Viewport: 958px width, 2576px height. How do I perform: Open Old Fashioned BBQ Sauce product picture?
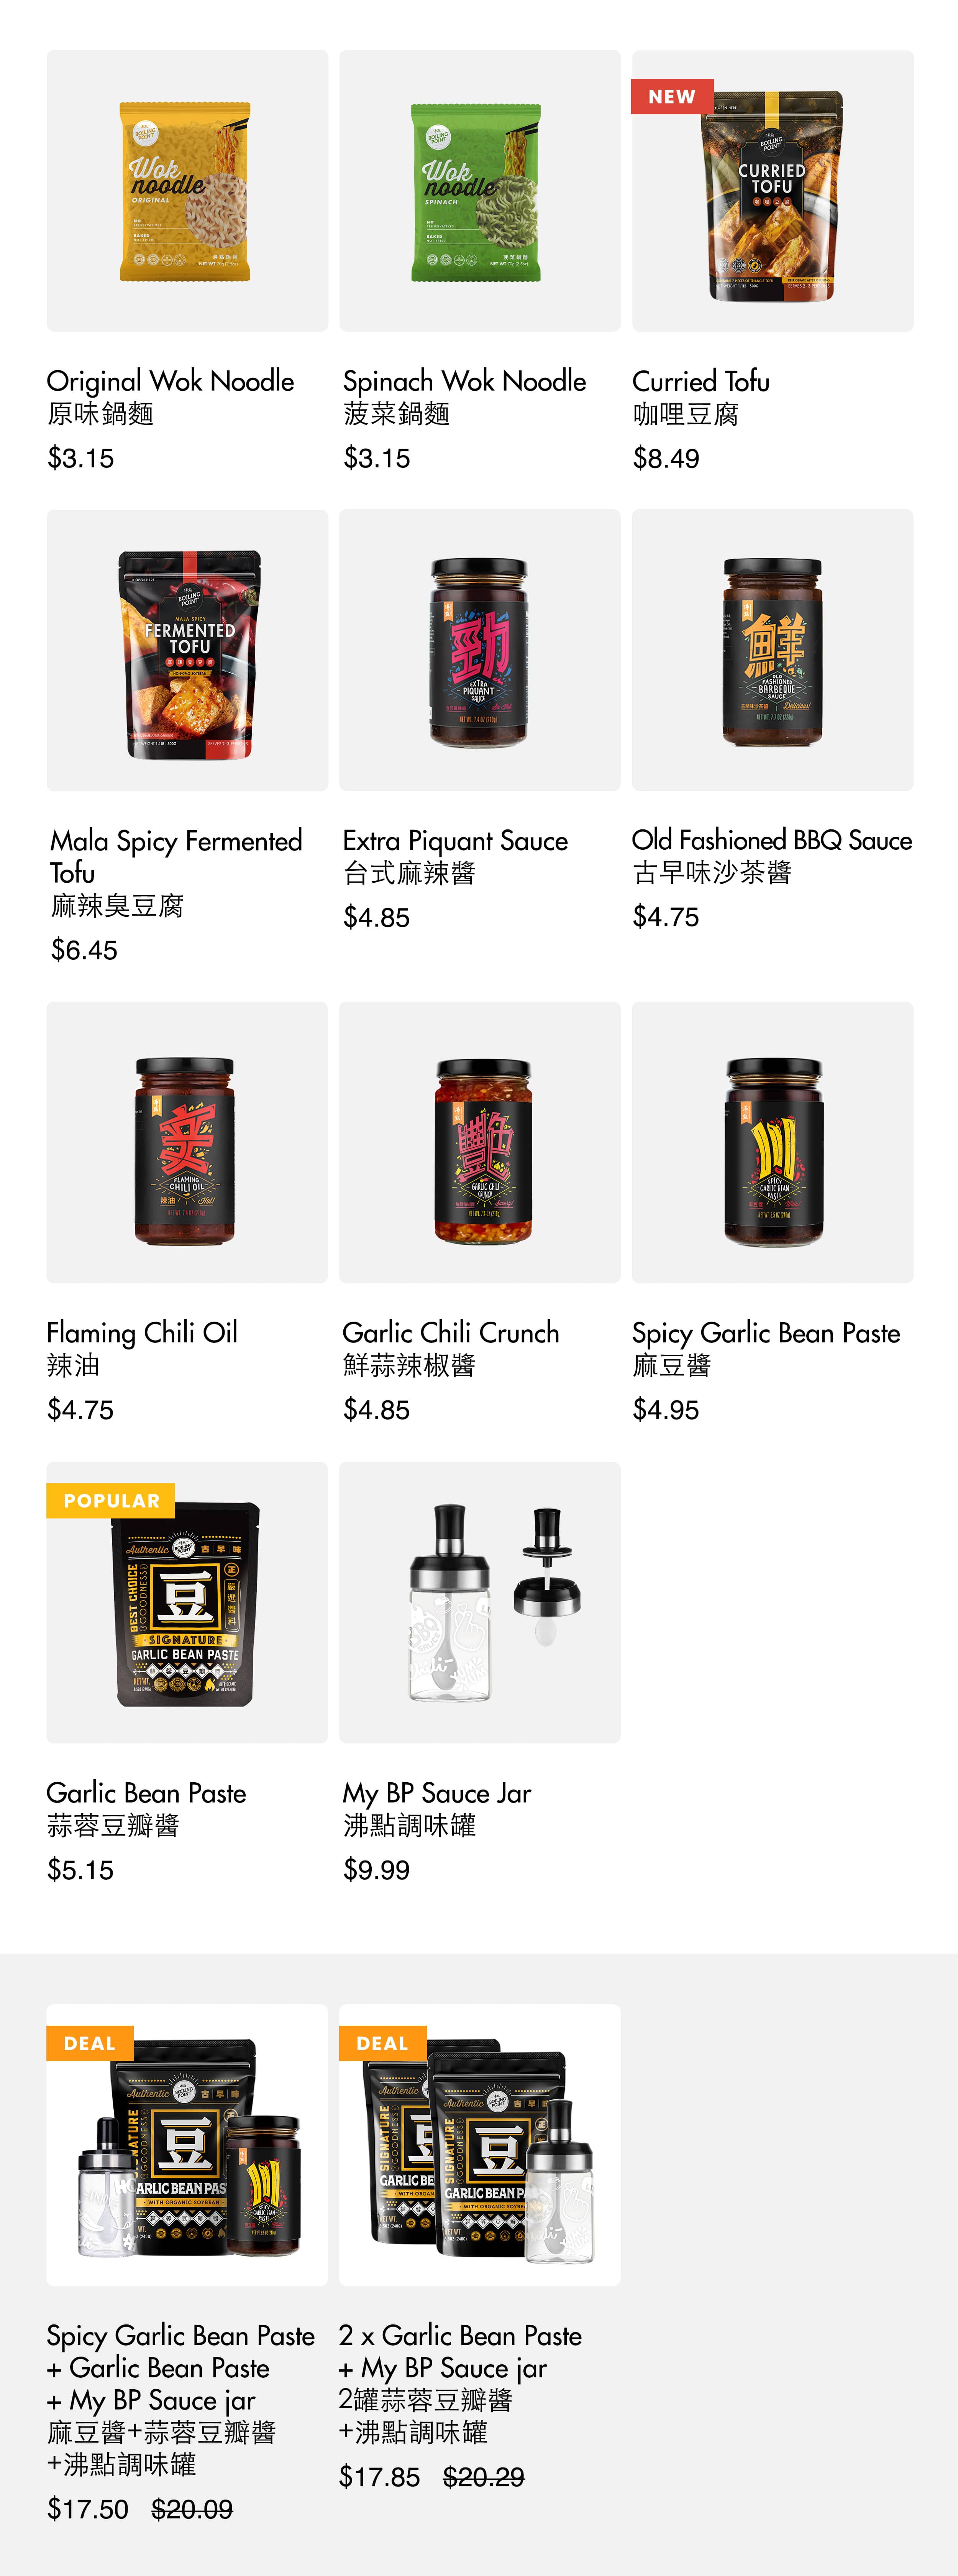tap(772, 650)
